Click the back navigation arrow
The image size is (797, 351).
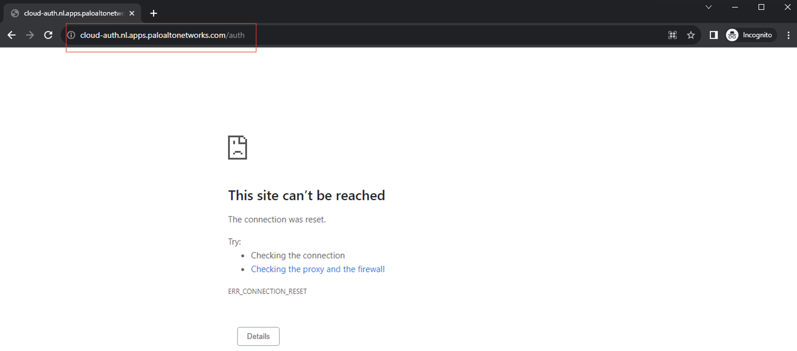click(11, 35)
